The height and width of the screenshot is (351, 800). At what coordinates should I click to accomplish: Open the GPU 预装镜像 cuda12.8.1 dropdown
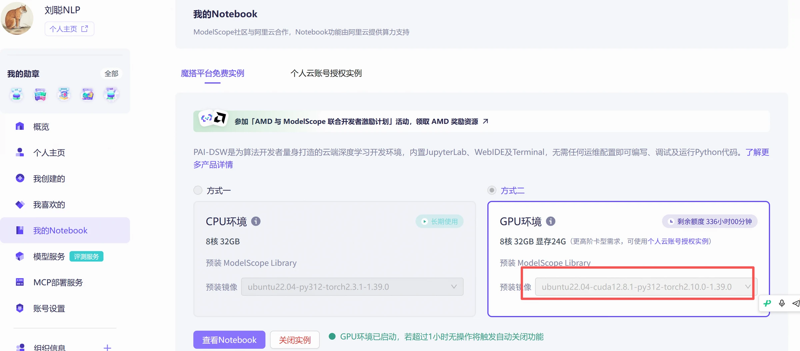pyautogui.click(x=646, y=287)
